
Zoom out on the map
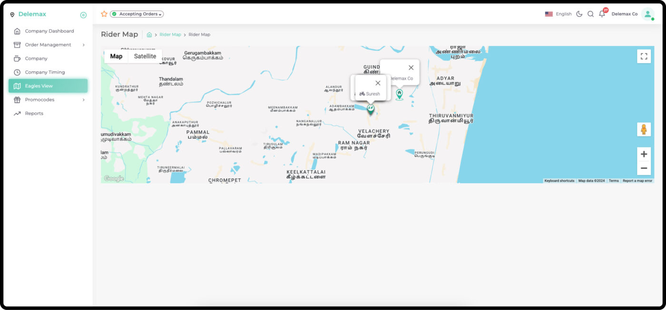point(644,168)
